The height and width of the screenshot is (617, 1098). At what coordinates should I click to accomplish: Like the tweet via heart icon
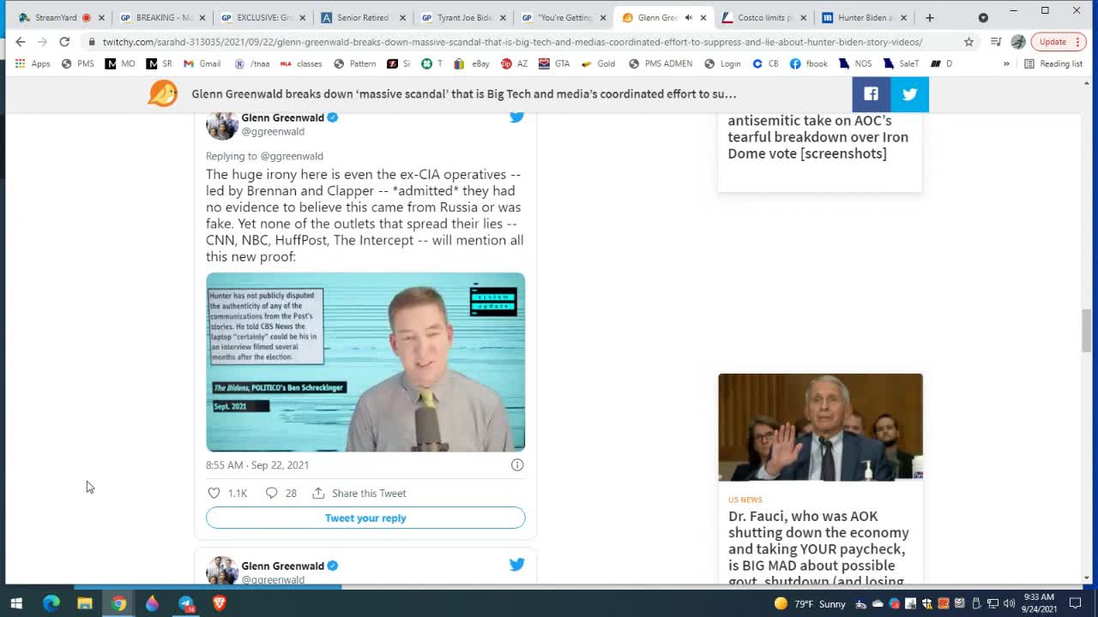click(214, 493)
